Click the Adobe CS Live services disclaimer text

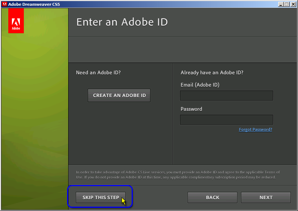(178, 175)
